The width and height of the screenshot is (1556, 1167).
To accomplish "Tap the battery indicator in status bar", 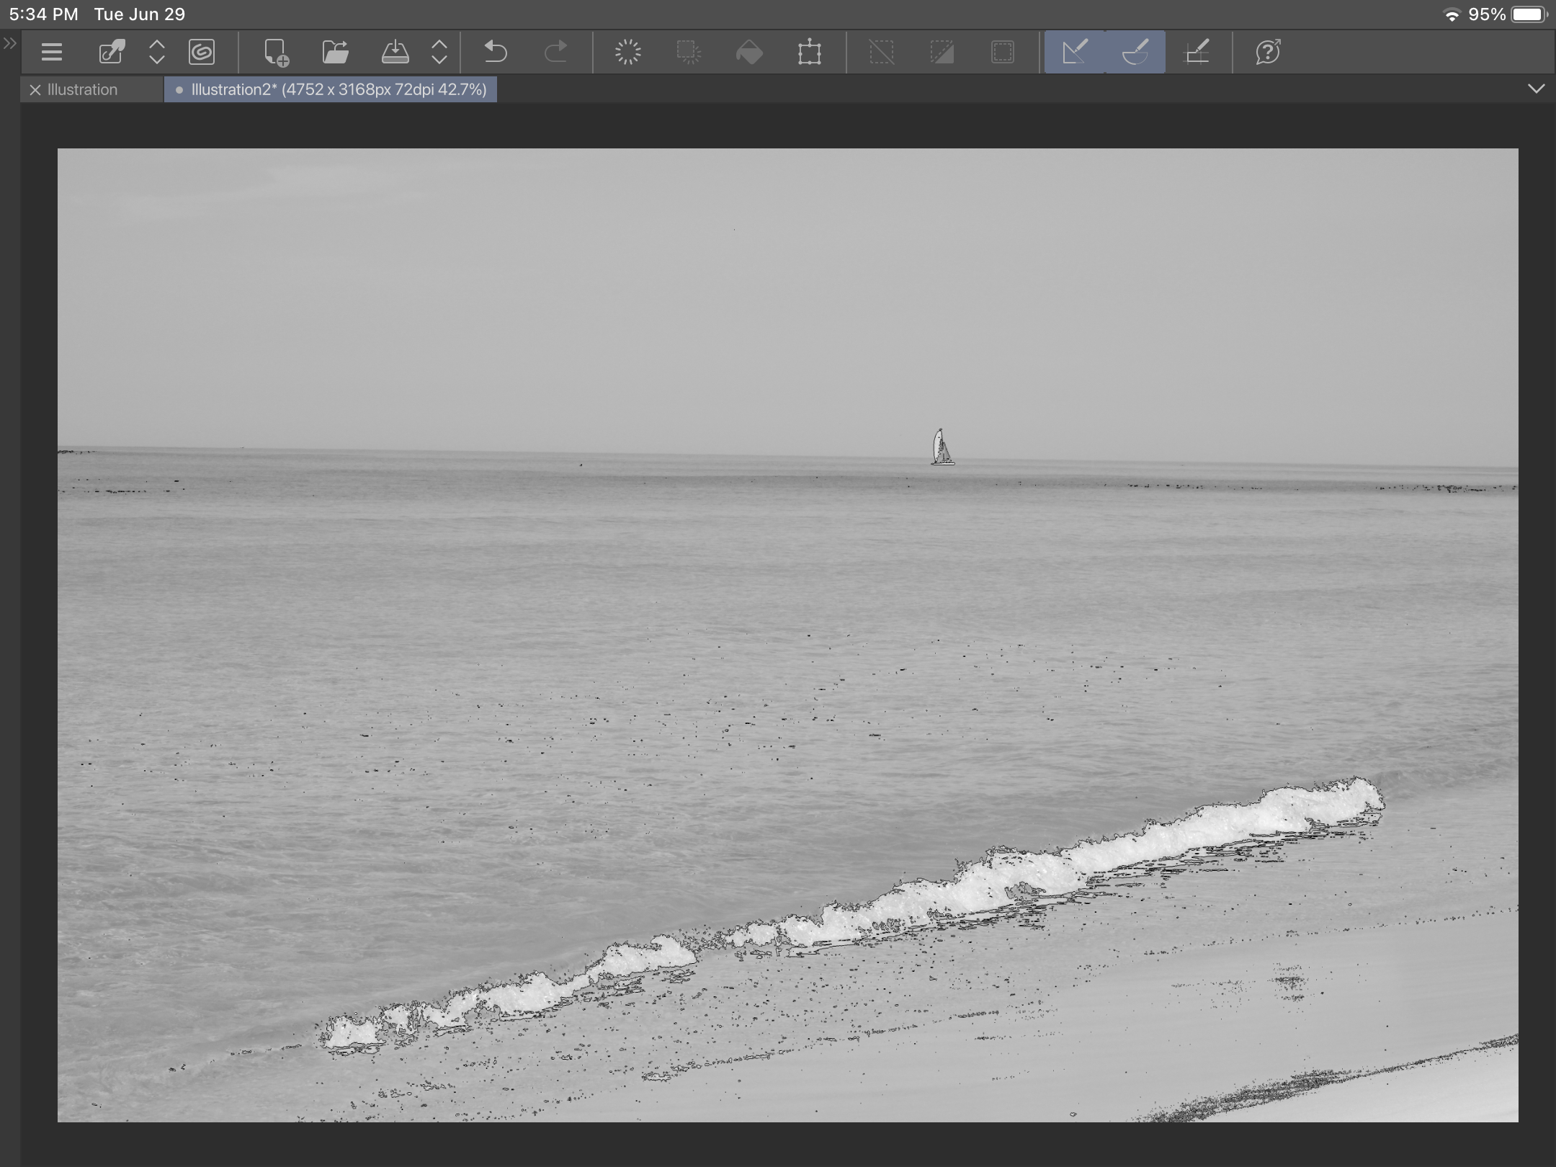I will (1529, 14).
